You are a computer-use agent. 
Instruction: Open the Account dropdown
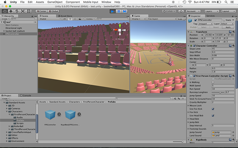193,11
